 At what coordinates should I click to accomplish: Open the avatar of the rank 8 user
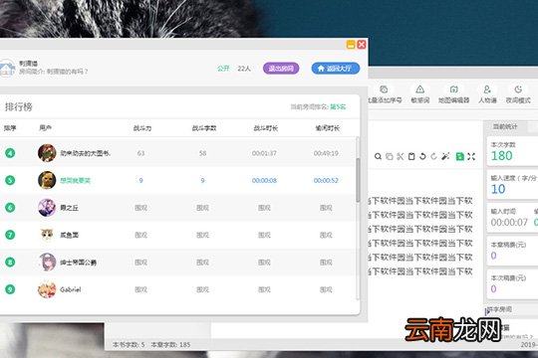click(x=47, y=263)
